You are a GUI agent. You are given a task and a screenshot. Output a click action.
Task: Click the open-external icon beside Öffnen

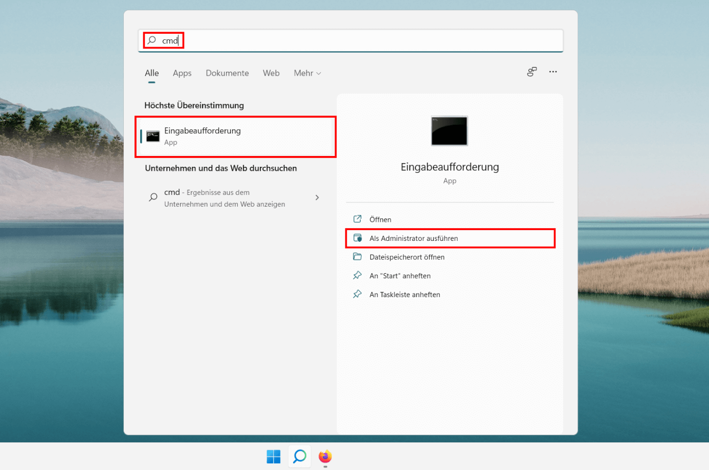point(358,219)
